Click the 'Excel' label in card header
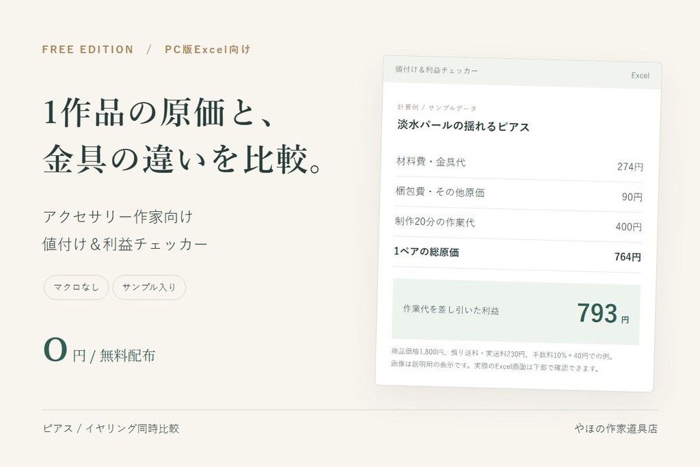 click(640, 75)
